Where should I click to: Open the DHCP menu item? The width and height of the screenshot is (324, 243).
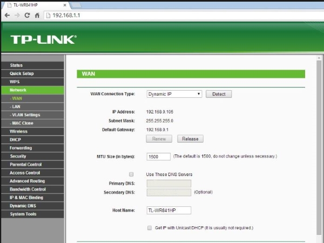point(32,140)
